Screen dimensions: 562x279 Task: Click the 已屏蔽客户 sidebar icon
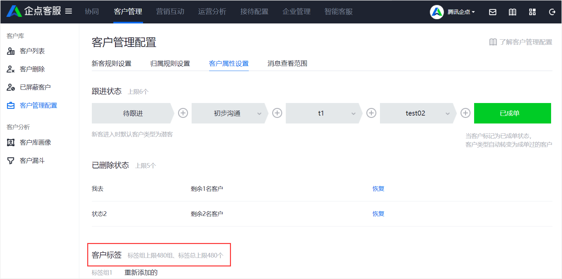pyautogui.click(x=11, y=87)
